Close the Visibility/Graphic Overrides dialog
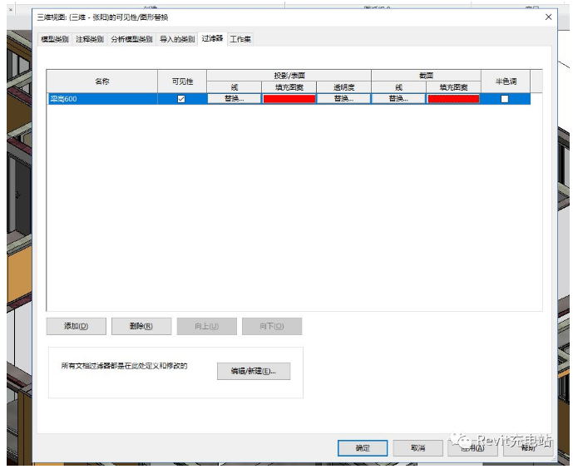Image resolution: width=573 pixels, height=469 pixels. tap(548, 17)
